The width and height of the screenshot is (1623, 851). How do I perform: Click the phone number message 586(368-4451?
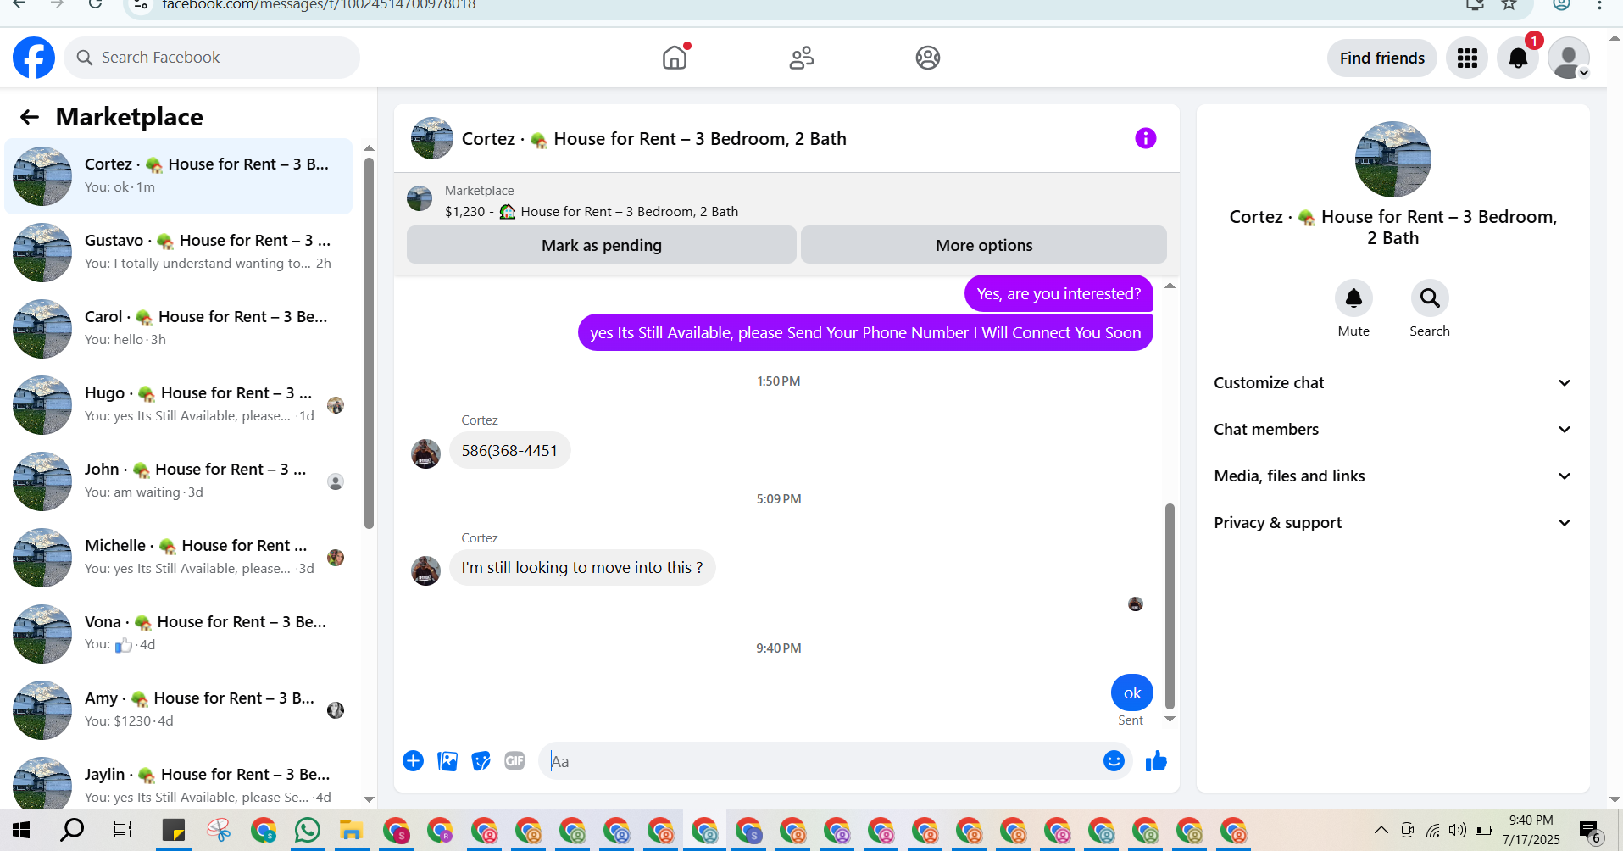(509, 451)
